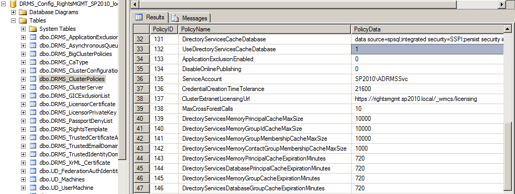Click the dbo.UD_Machines table icon
The image size is (515, 194).
(x=33, y=179)
